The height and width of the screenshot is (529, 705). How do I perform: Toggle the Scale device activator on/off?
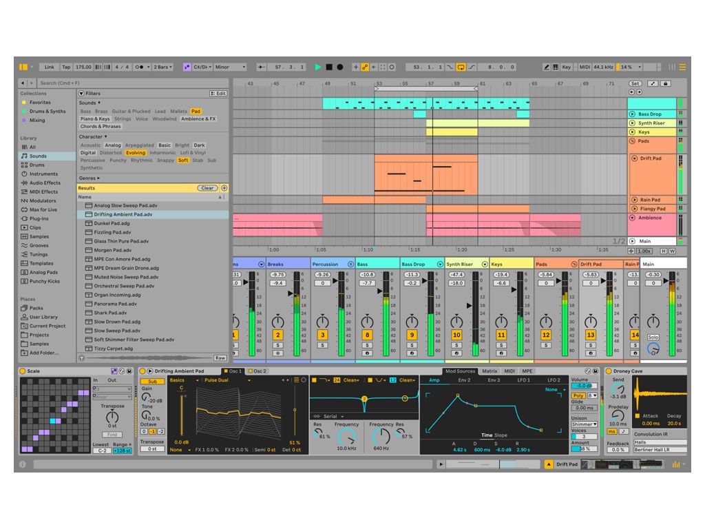click(x=22, y=371)
